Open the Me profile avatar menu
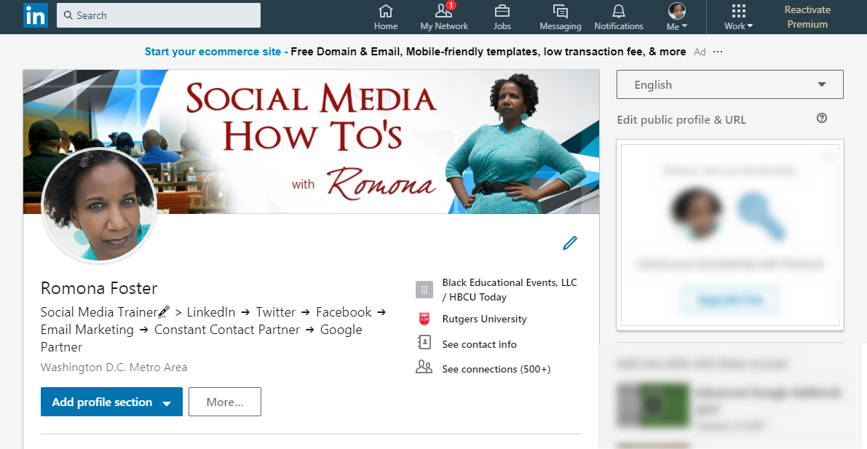This screenshot has width=867, height=449. pos(677,17)
